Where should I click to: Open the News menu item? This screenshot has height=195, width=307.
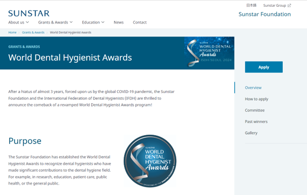119,22
